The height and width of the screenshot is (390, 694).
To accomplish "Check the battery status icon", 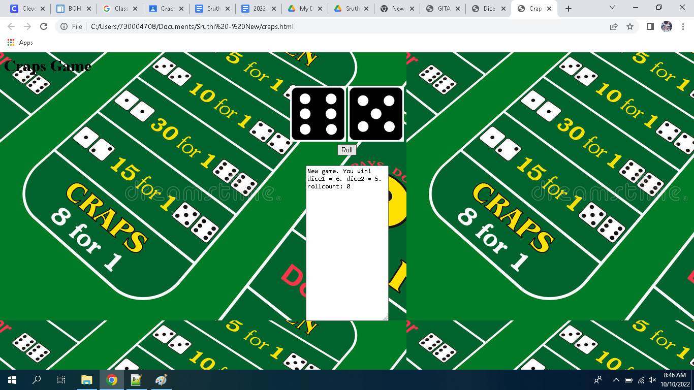I will pyautogui.click(x=628, y=380).
